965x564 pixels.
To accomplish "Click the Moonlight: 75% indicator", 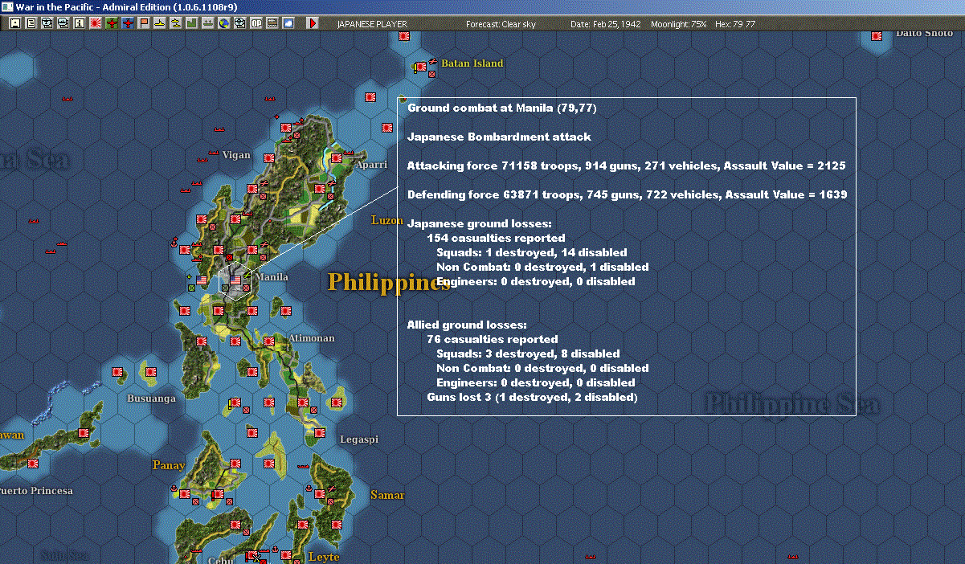I will pyautogui.click(x=678, y=24).
